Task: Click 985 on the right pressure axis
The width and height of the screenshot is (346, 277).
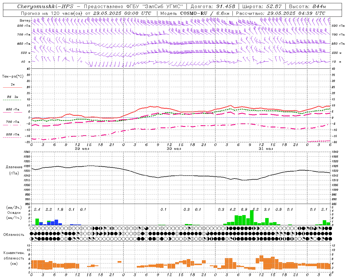Action: (335, 204)
